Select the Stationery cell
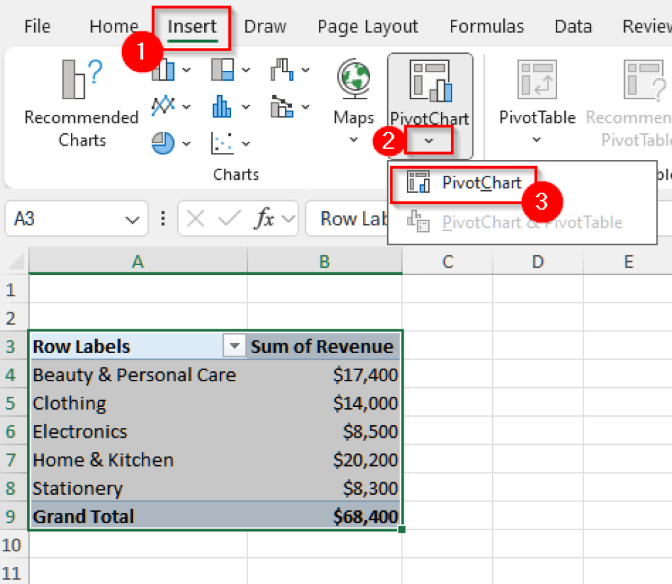The image size is (672, 584). click(138, 487)
